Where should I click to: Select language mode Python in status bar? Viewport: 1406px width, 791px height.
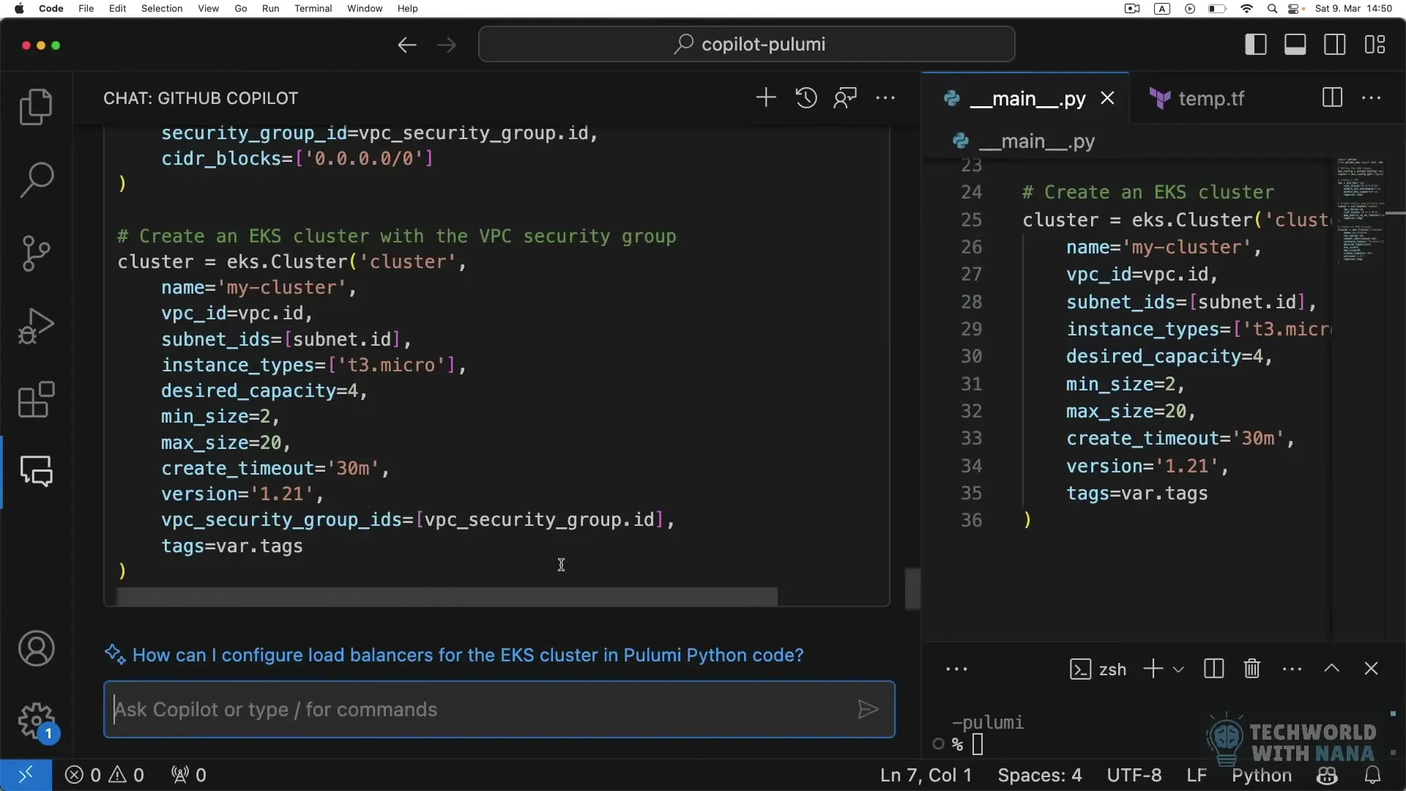click(x=1261, y=775)
